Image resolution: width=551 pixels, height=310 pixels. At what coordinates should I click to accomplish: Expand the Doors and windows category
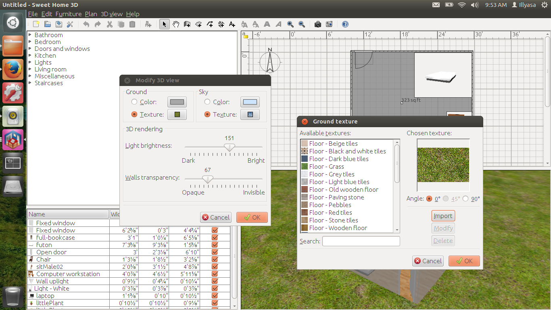[30, 49]
